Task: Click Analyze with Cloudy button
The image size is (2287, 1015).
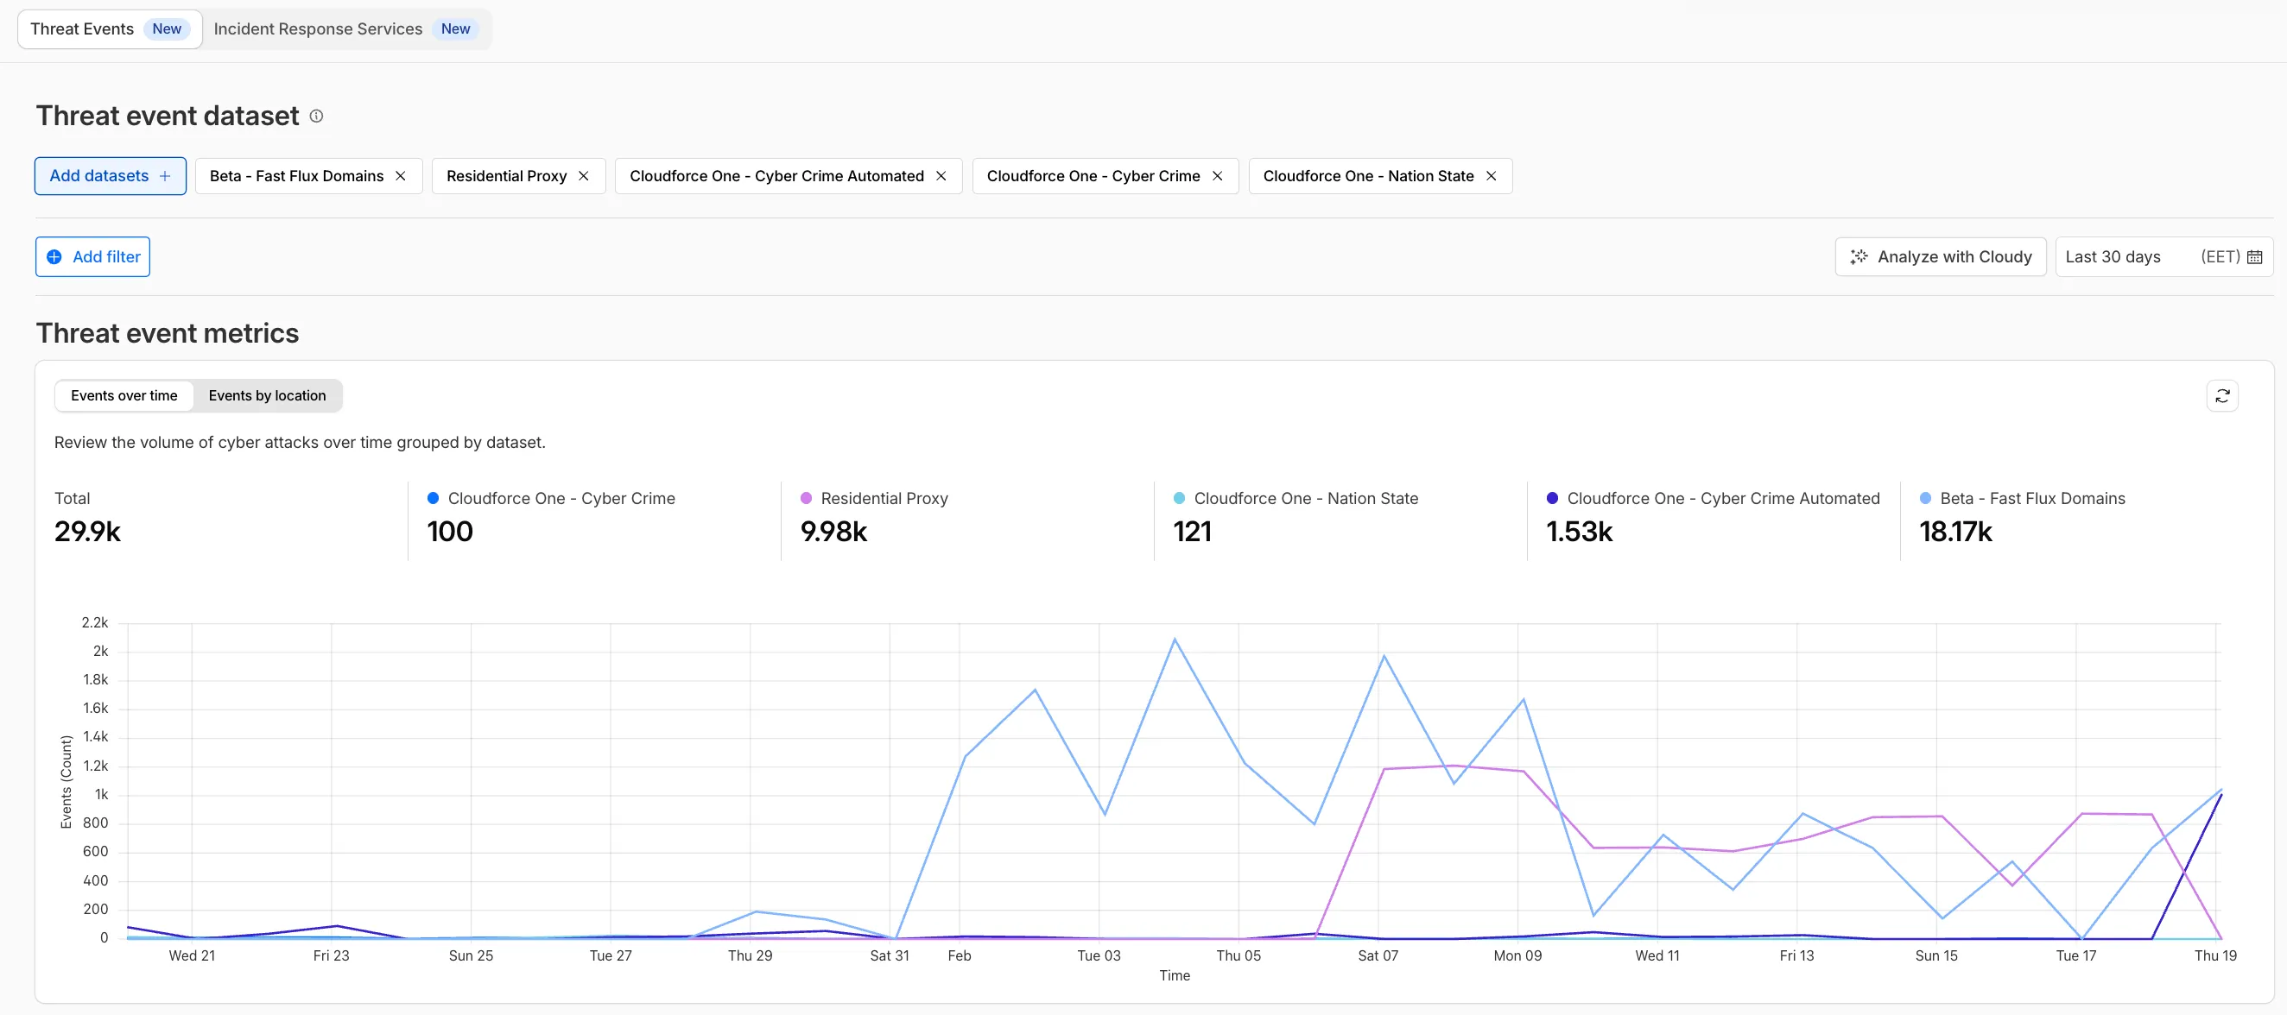Action: click(x=1940, y=257)
